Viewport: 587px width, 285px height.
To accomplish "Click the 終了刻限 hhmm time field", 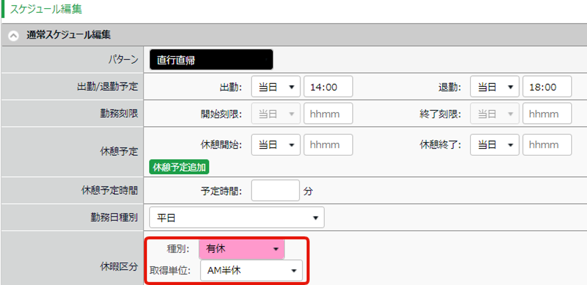I will 547,114.
